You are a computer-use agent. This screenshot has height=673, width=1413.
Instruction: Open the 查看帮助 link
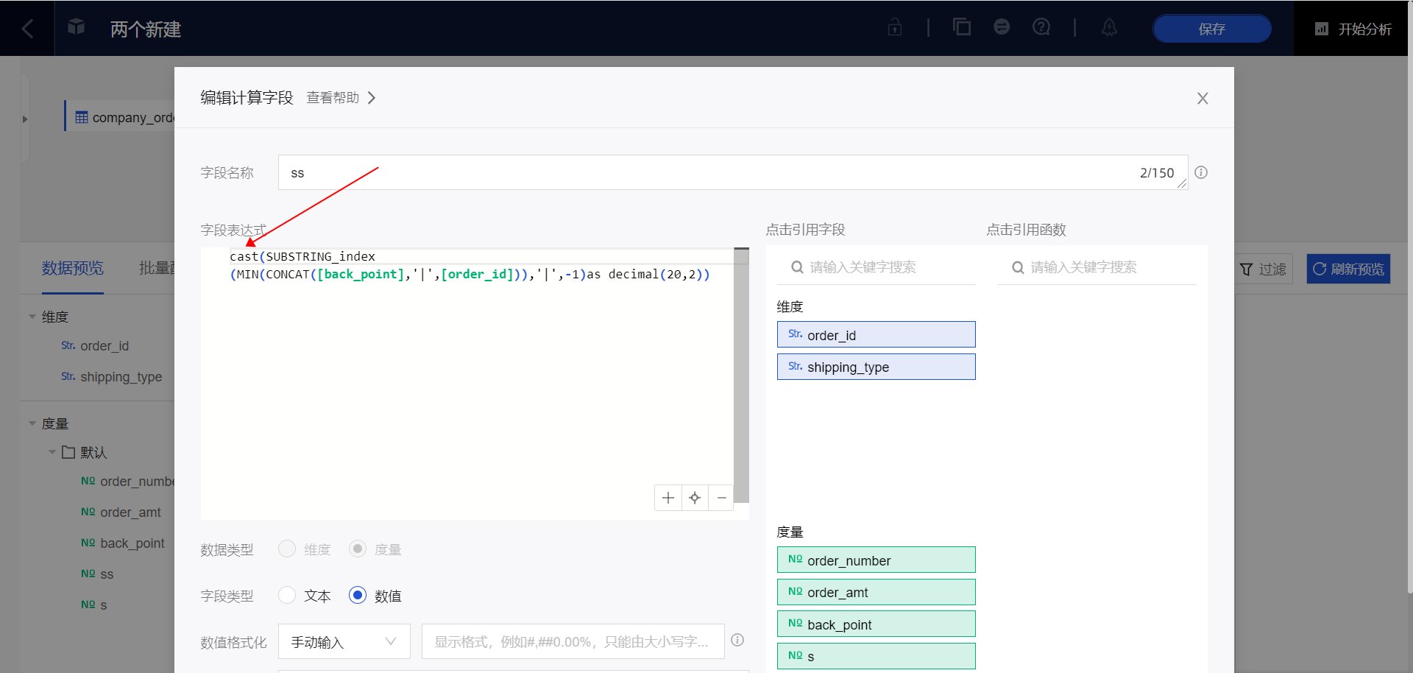click(x=341, y=98)
